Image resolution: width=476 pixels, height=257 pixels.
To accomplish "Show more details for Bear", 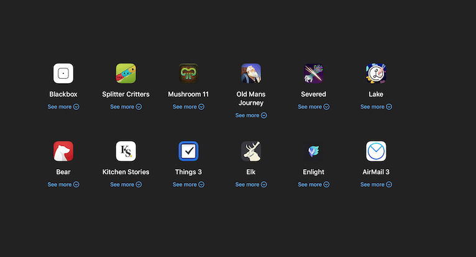I will pyautogui.click(x=63, y=184).
